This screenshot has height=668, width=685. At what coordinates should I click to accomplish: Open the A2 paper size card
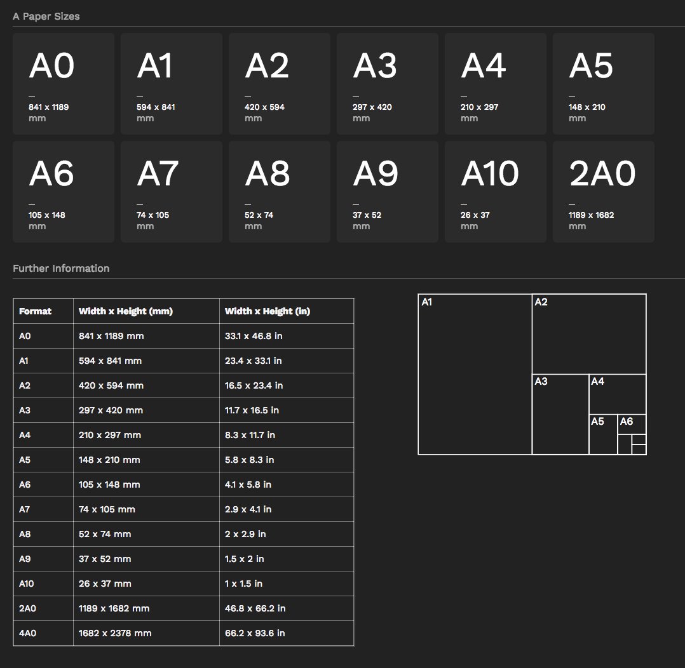279,83
